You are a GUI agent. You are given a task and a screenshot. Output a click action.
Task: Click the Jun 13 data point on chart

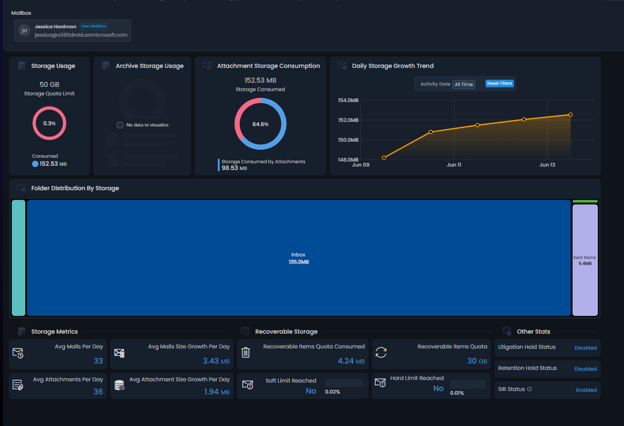570,115
